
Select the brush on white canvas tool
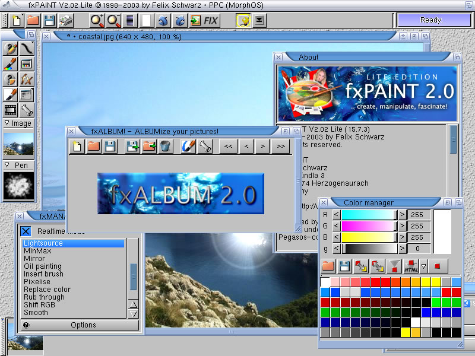point(11,95)
